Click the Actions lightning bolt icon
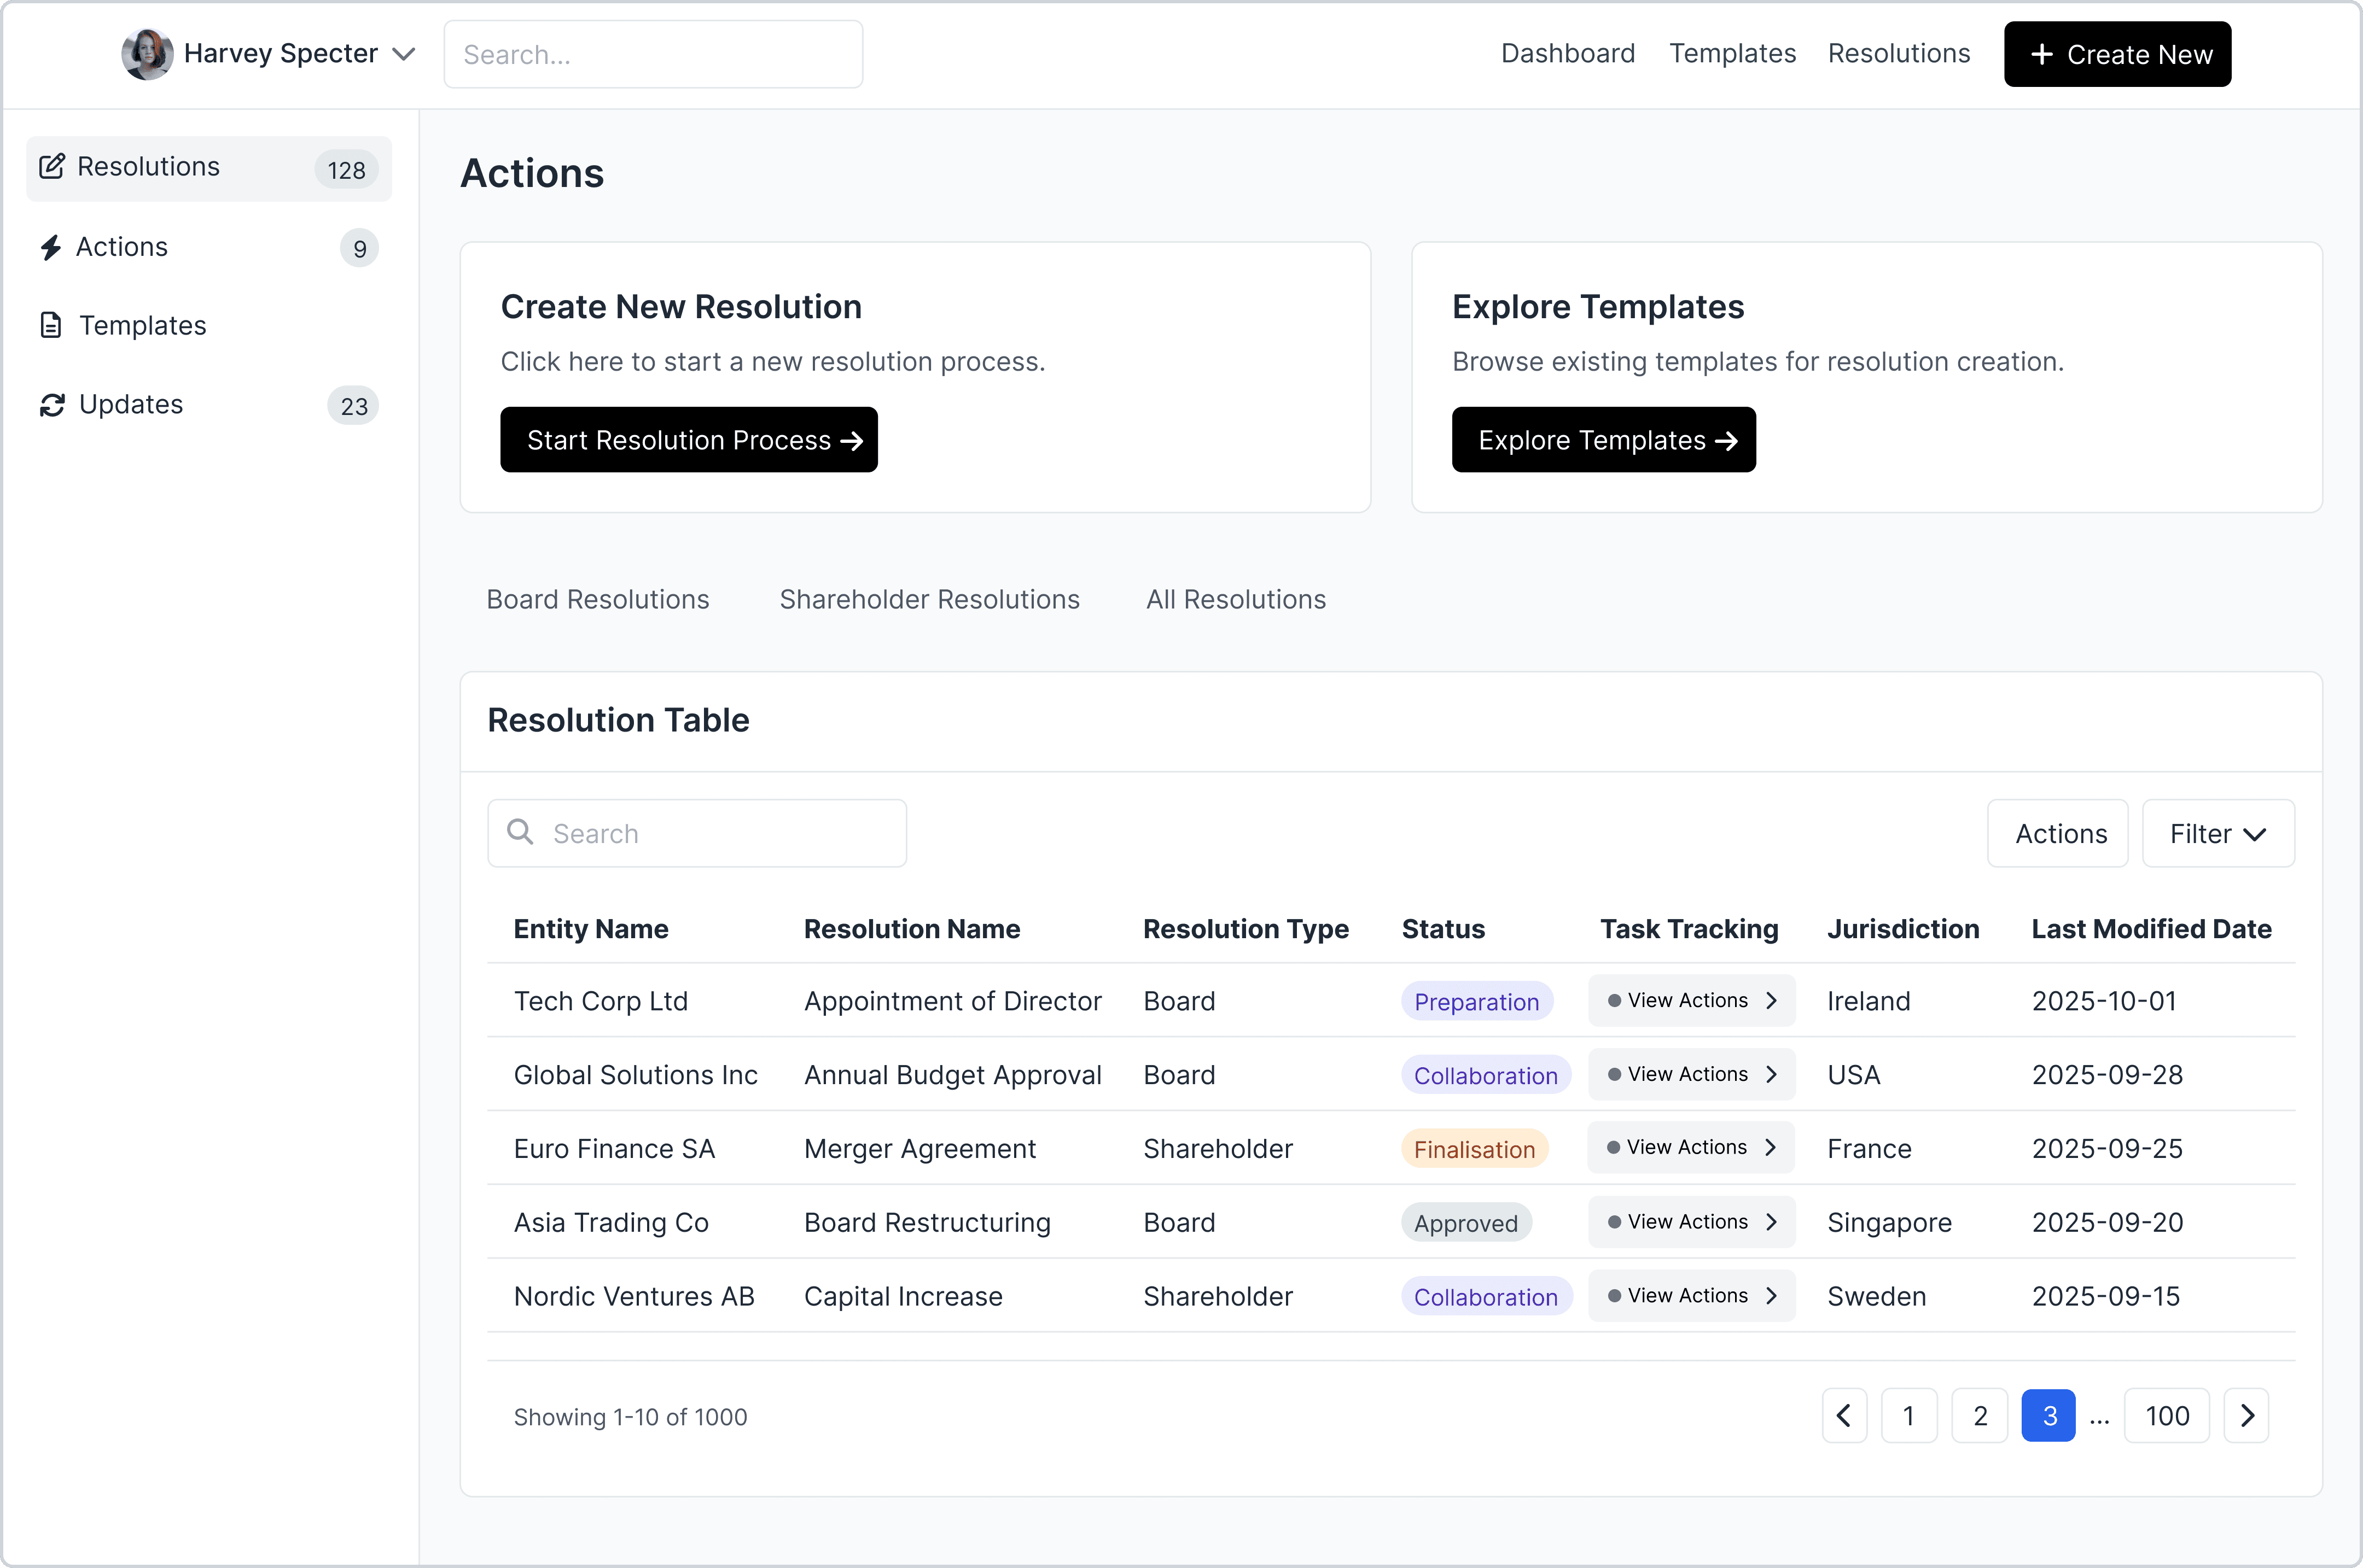The image size is (2363, 1568). click(51, 247)
